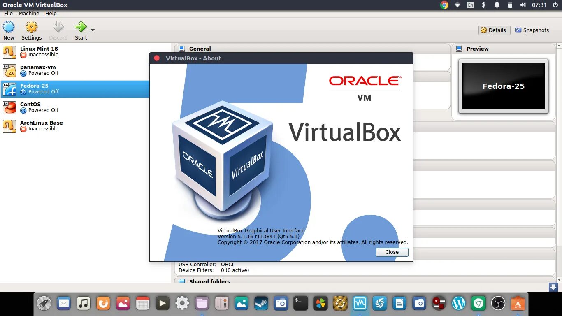Click the Fedora-25 OS logo icon
The width and height of the screenshot is (562, 316).
pos(9,89)
